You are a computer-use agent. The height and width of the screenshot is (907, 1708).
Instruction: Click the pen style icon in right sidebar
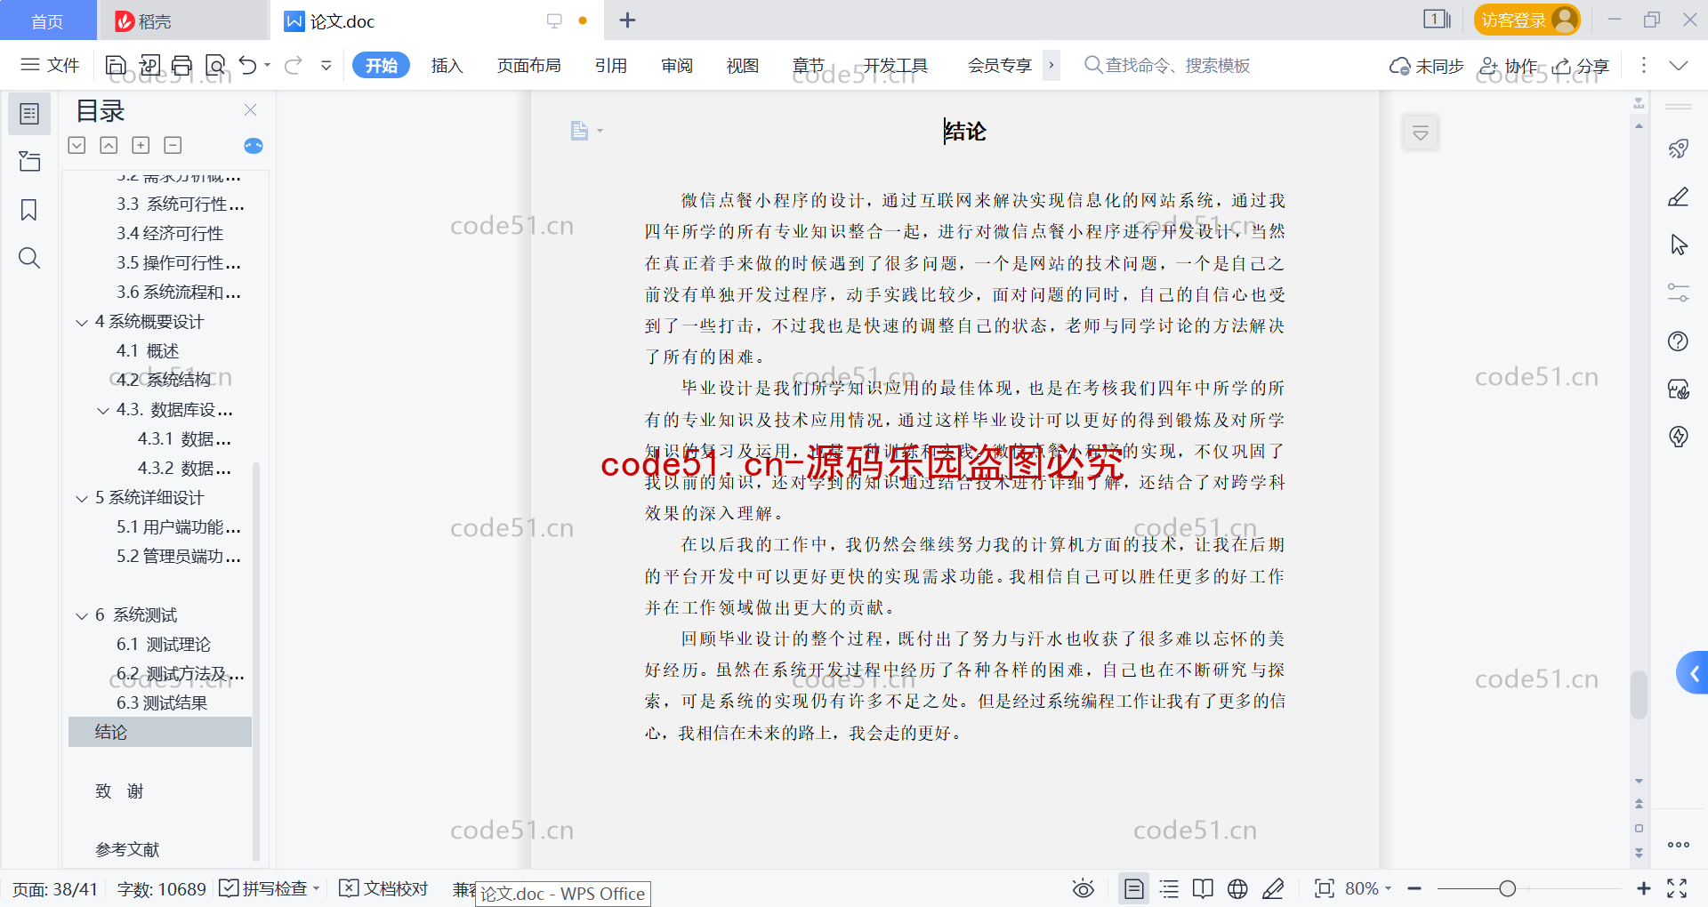1679,197
